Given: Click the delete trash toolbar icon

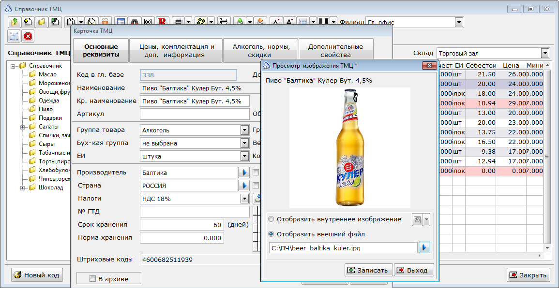Looking at the screenshot, I should point(105,22).
